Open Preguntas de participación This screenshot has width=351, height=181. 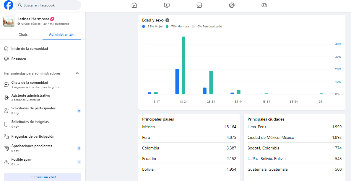click(43, 136)
